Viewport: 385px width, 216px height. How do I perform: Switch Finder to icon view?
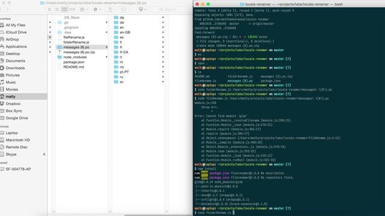point(49,10)
